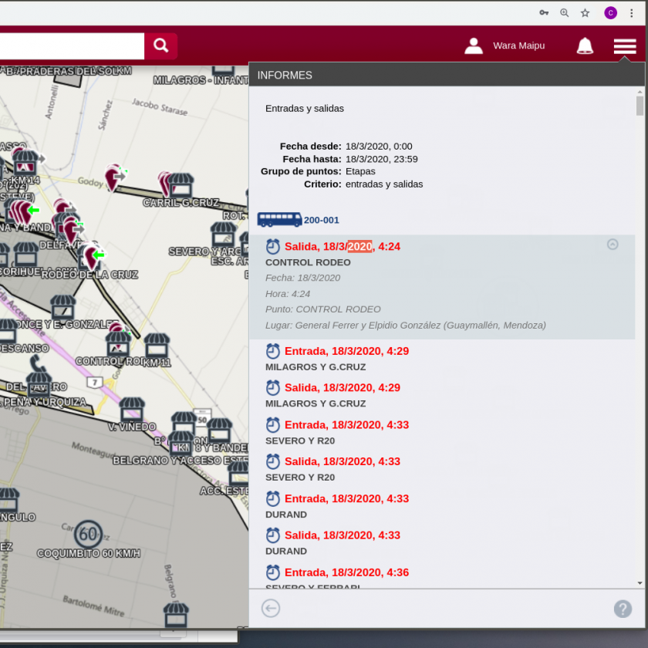Viewport: 648px width, 648px height.
Task: Click the search magnifier button
Action: tap(160, 46)
